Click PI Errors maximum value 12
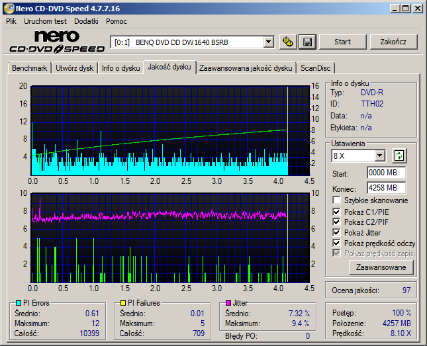427x346 pixels. (95, 324)
